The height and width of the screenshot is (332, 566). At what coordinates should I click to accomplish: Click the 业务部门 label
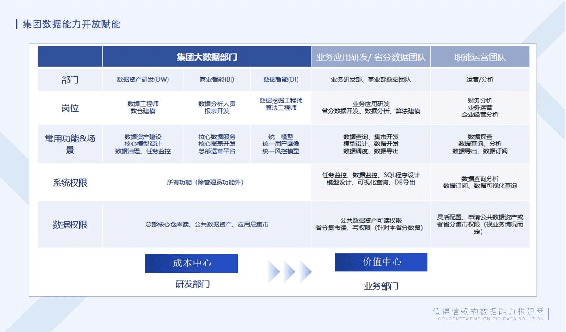381,286
